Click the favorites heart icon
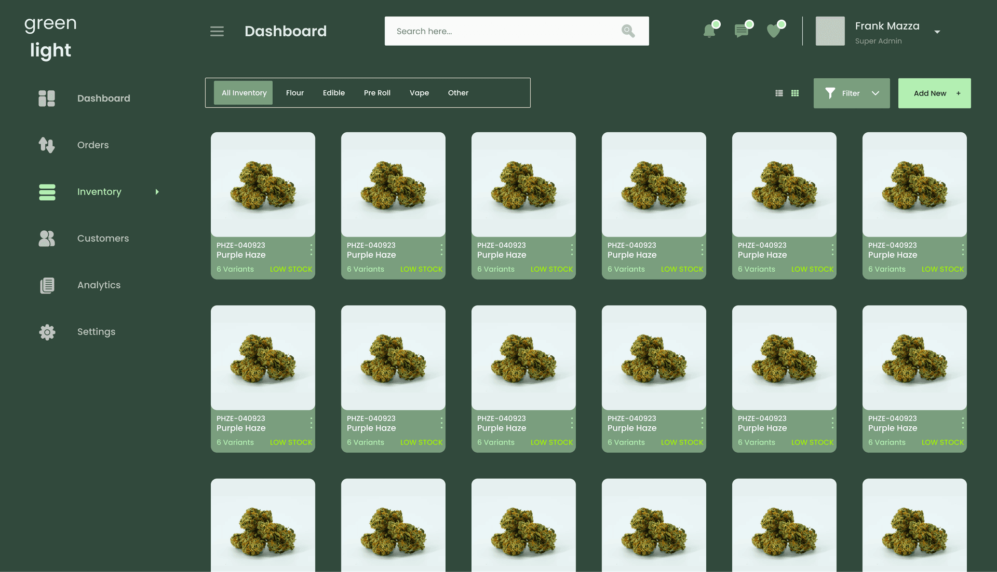This screenshot has width=997, height=572. tap(774, 31)
